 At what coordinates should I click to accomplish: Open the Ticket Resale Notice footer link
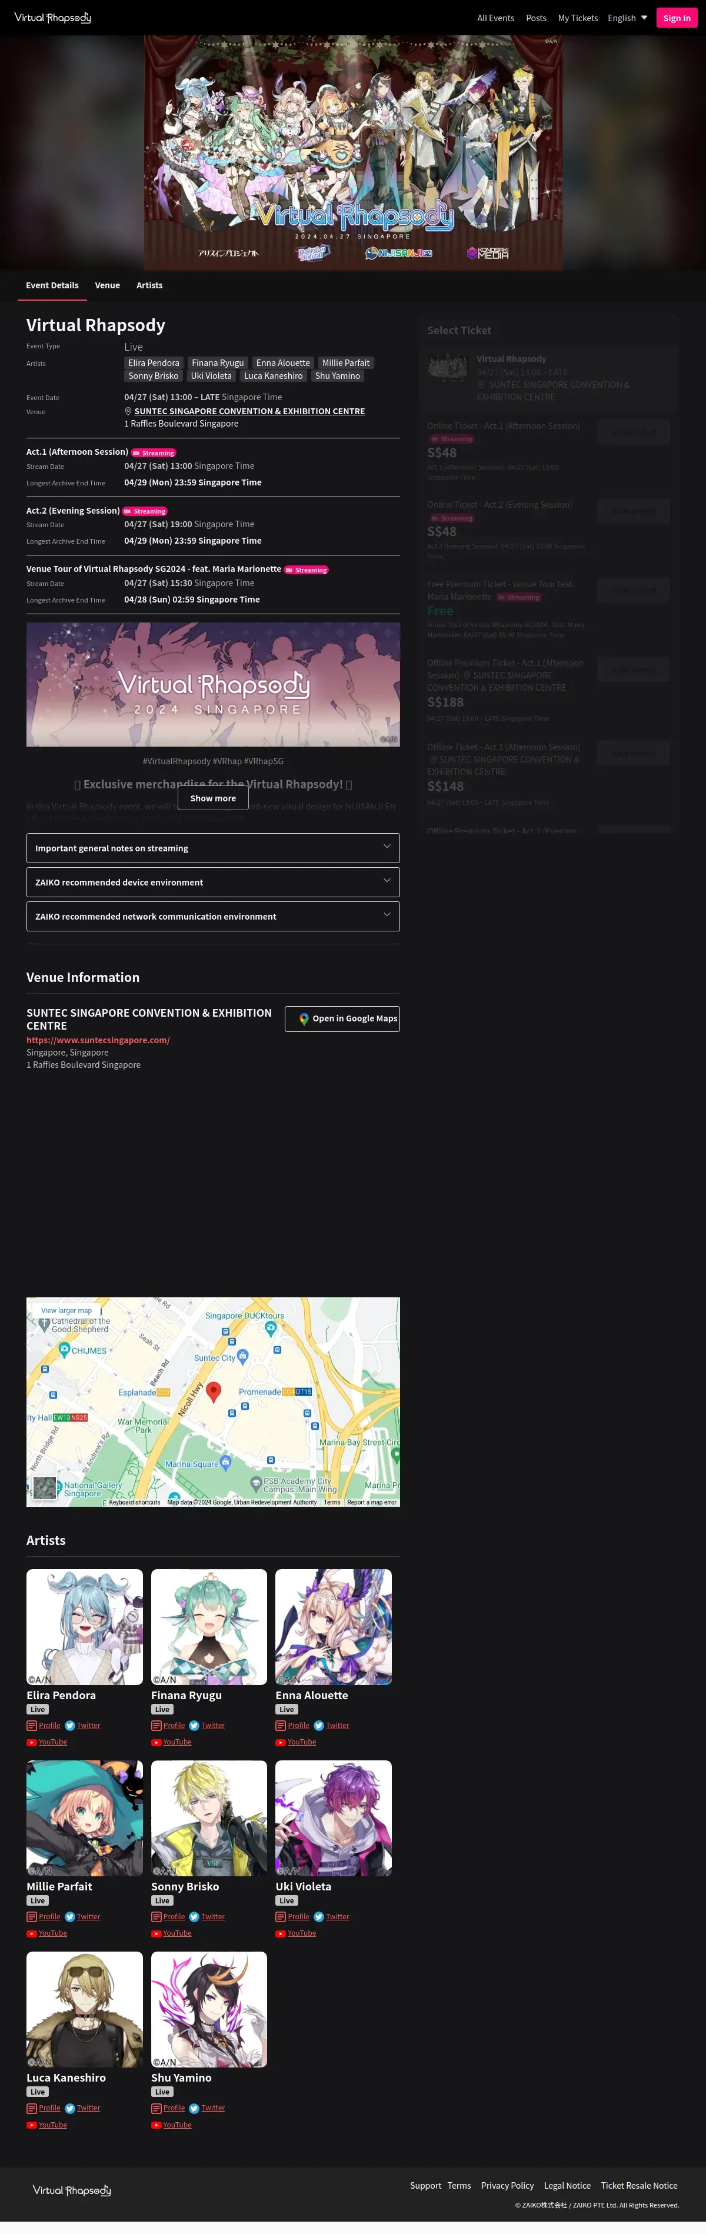(639, 2185)
